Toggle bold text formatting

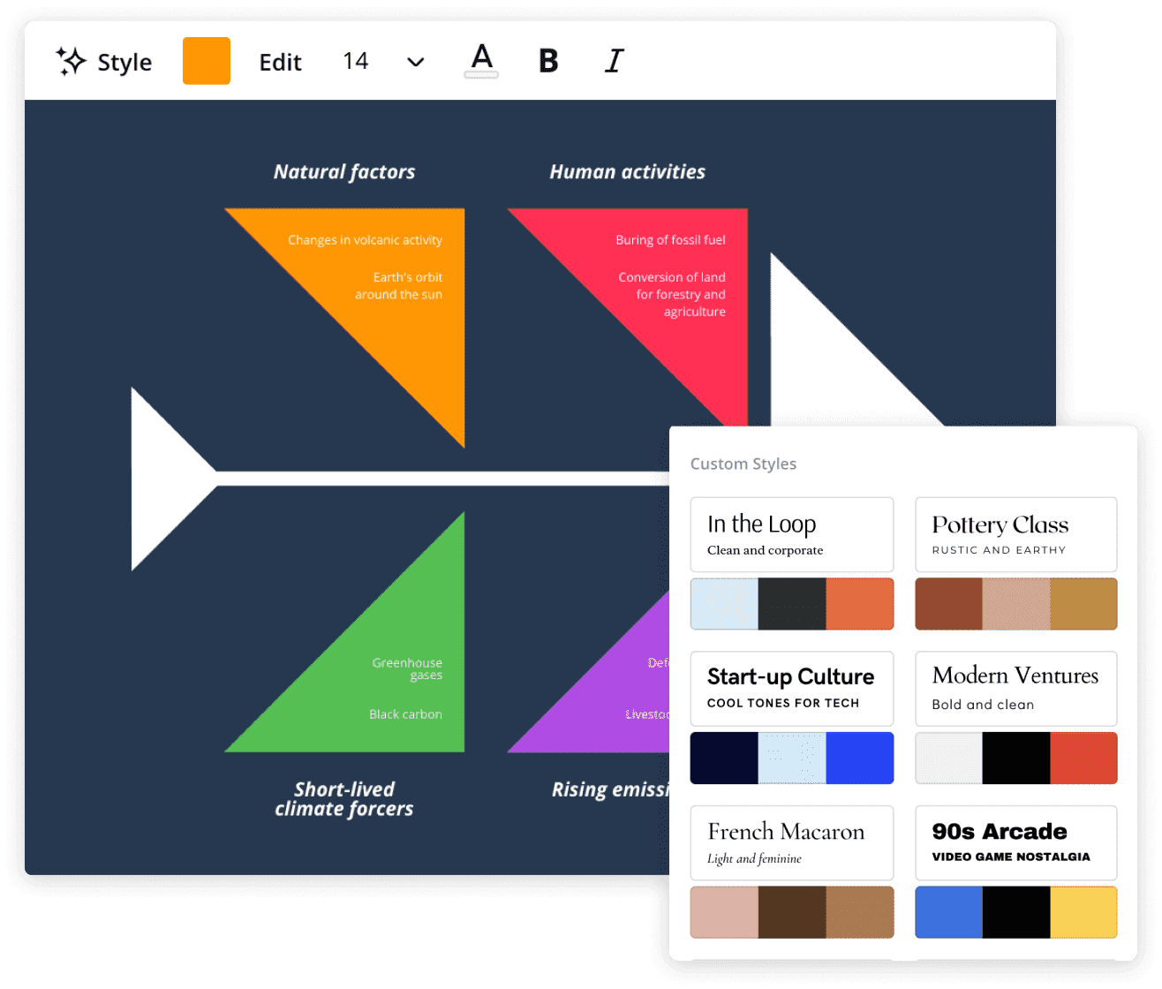pos(548,61)
